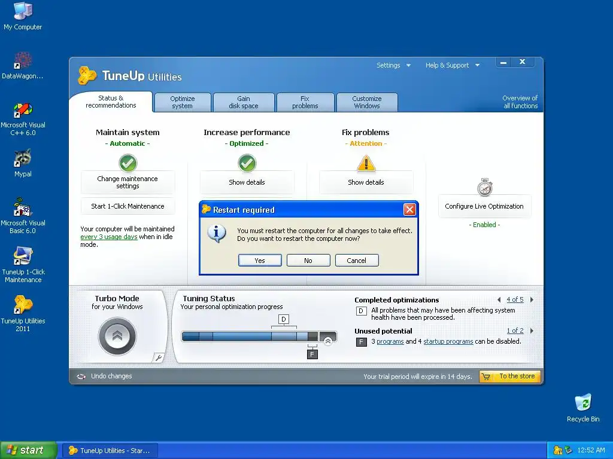The width and height of the screenshot is (613, 459).
Task: Open the startup programs link
Action: click(448, 341)
